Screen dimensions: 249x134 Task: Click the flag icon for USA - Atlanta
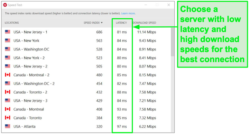pos(8,126)
